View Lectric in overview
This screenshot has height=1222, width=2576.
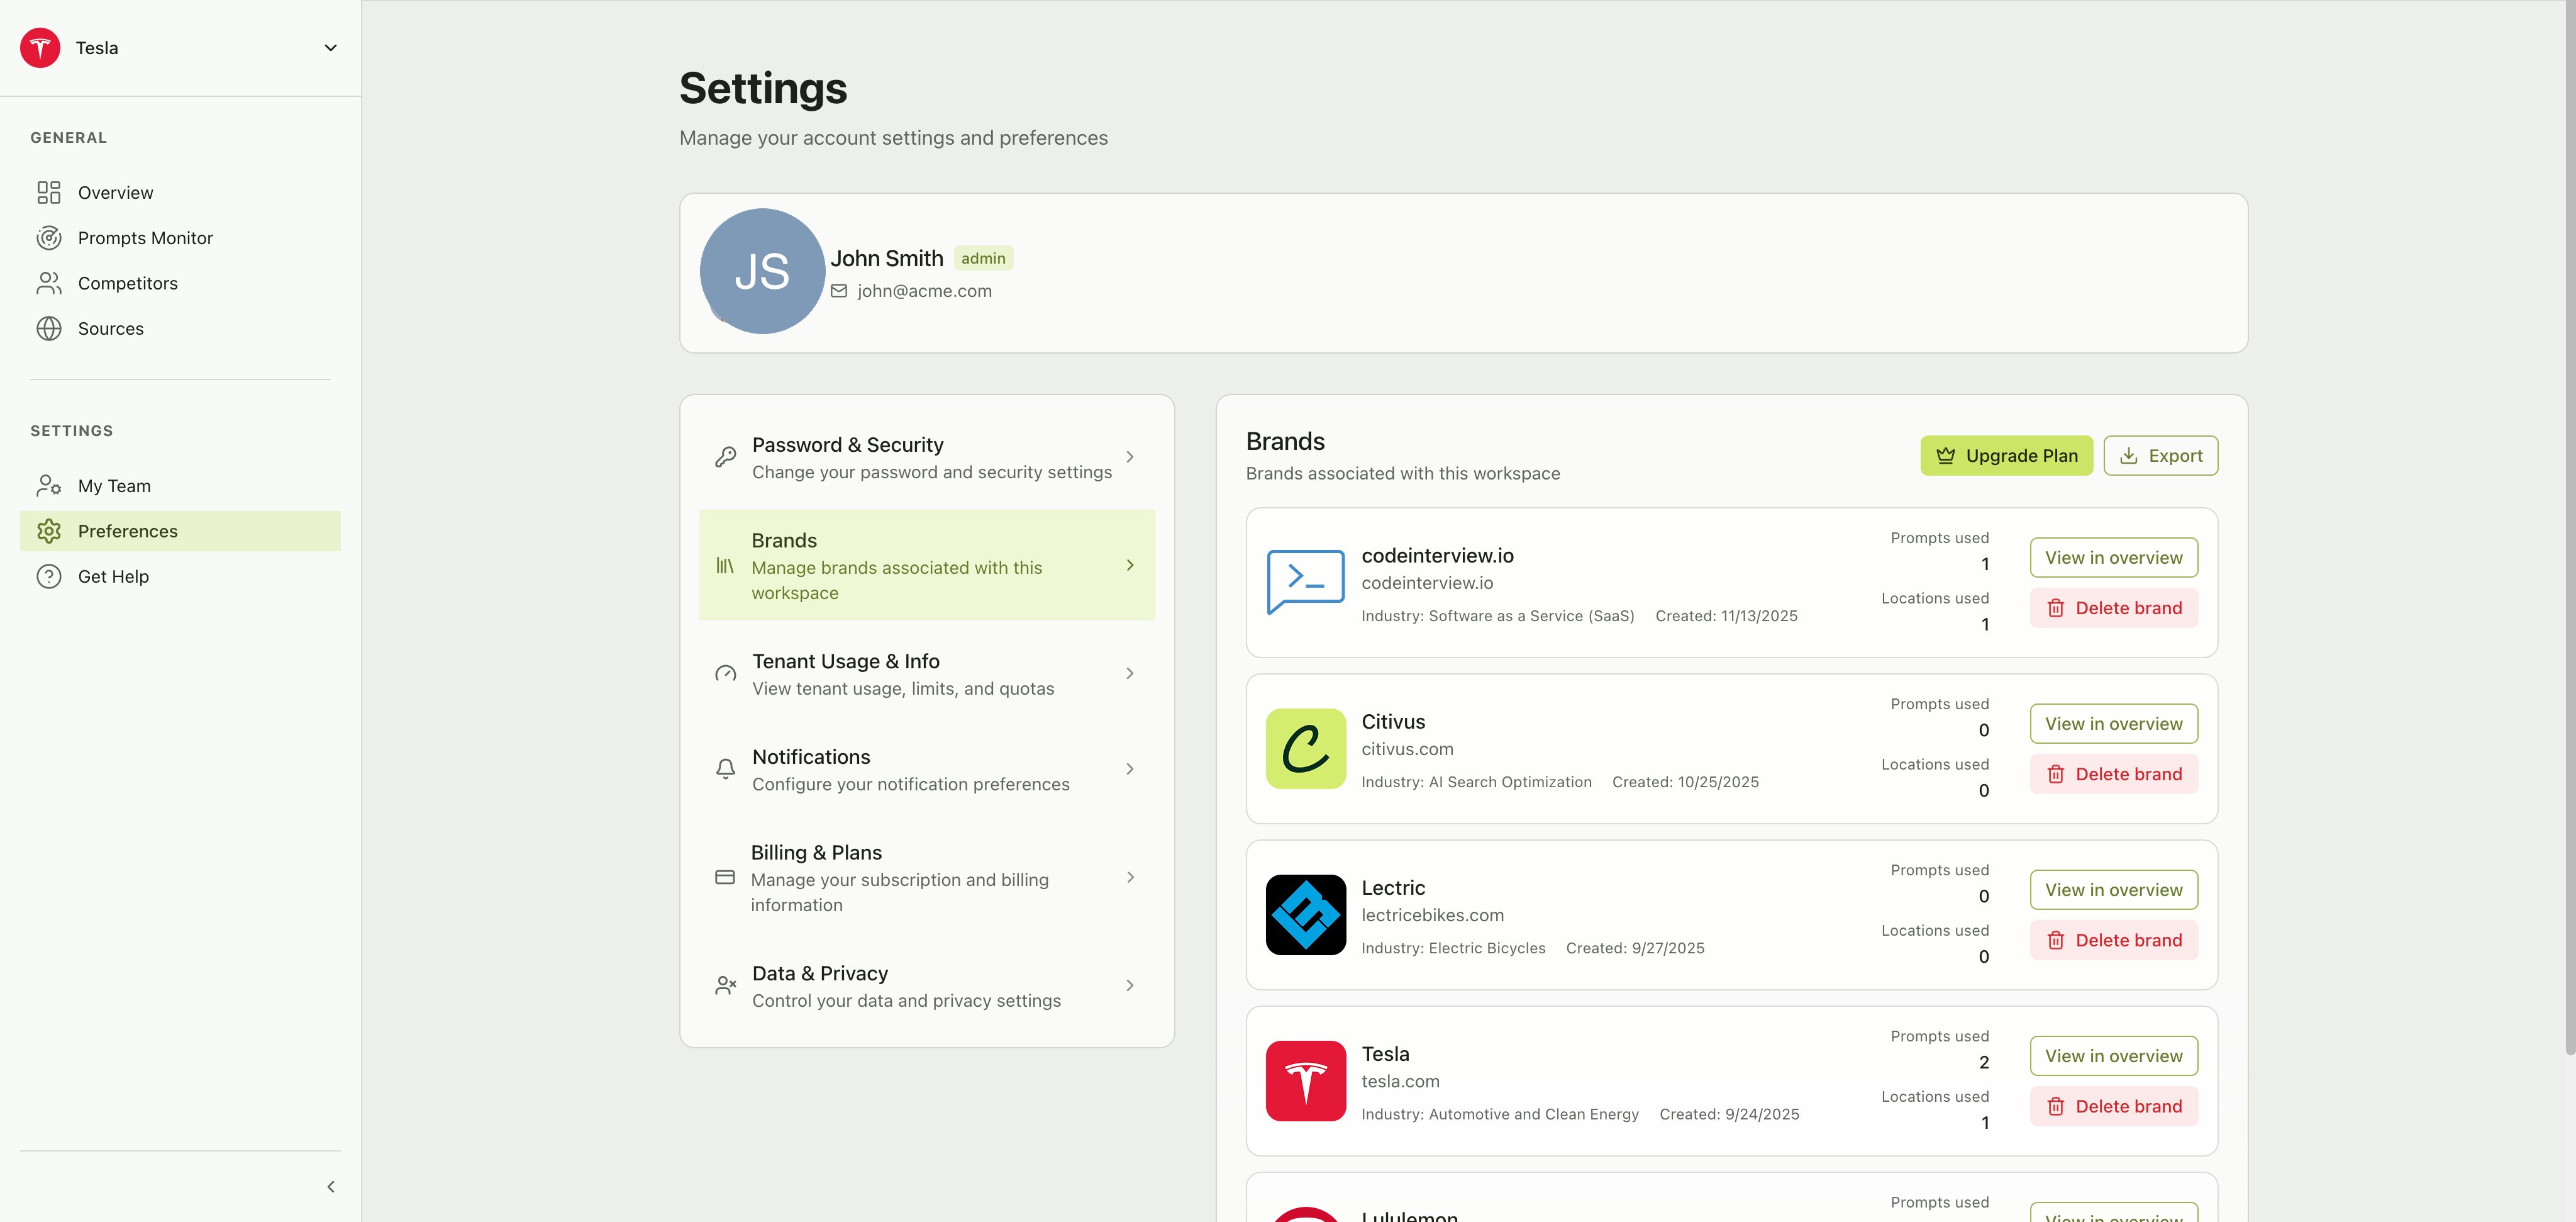pyautogui.click(x=2113, y=890)
